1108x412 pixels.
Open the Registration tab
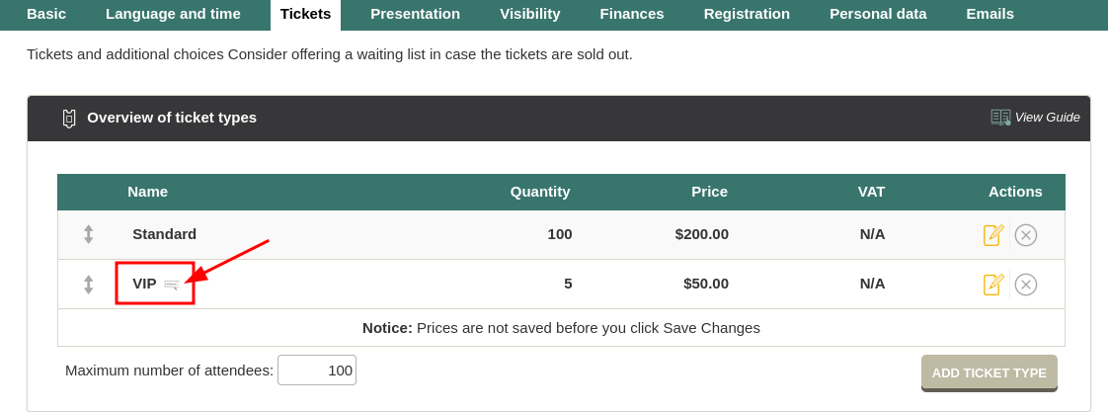pos(747,14)
